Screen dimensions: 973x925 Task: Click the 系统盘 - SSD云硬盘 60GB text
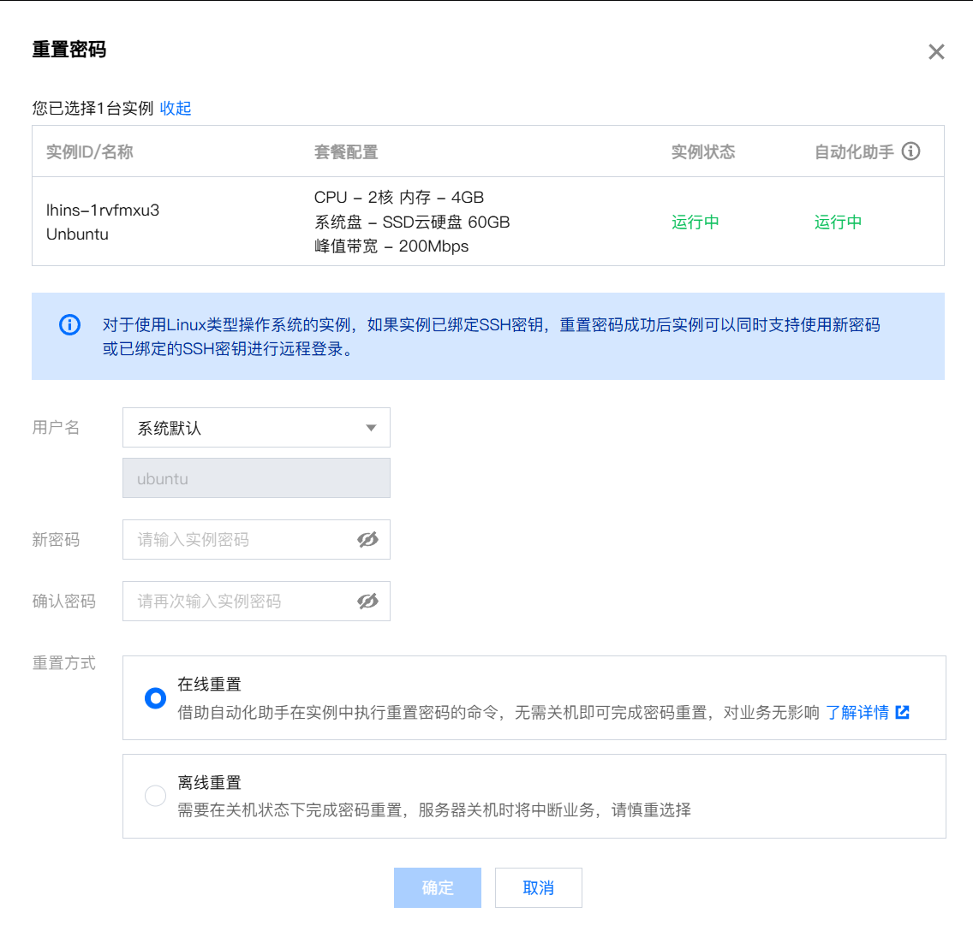412,222
